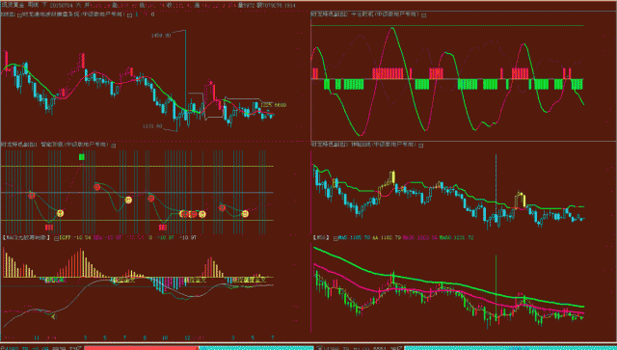This screenshot has height=350, width=617.
Task: Click the month 11 label on time axis
Action: click(37, 337)
